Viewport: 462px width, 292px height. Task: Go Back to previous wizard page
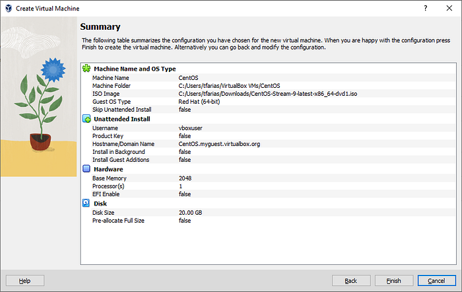tap(351, 281)
